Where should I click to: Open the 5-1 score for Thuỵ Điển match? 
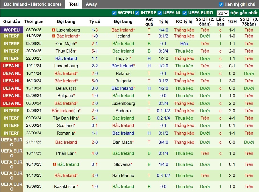click(95, 51)
